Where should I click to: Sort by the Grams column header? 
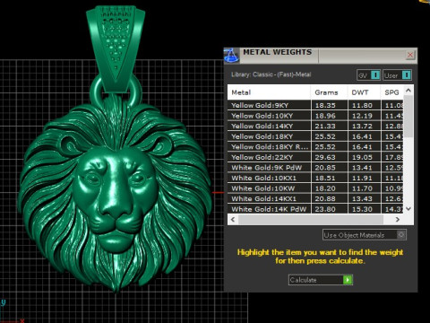click(329, 92)
